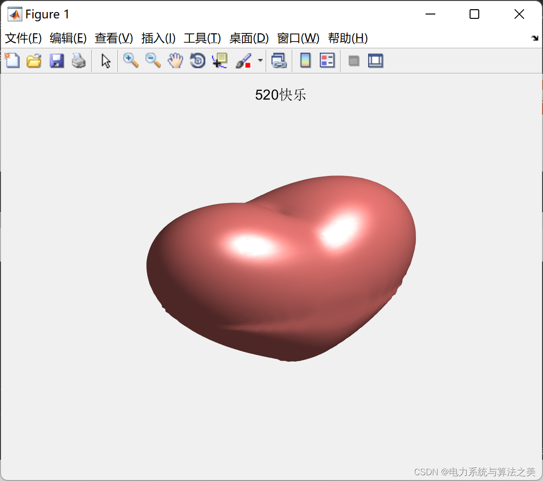Click the Show Plot Tools and dock icon
The width and height of the screenshot is (543, 481).
pos(375,60)
